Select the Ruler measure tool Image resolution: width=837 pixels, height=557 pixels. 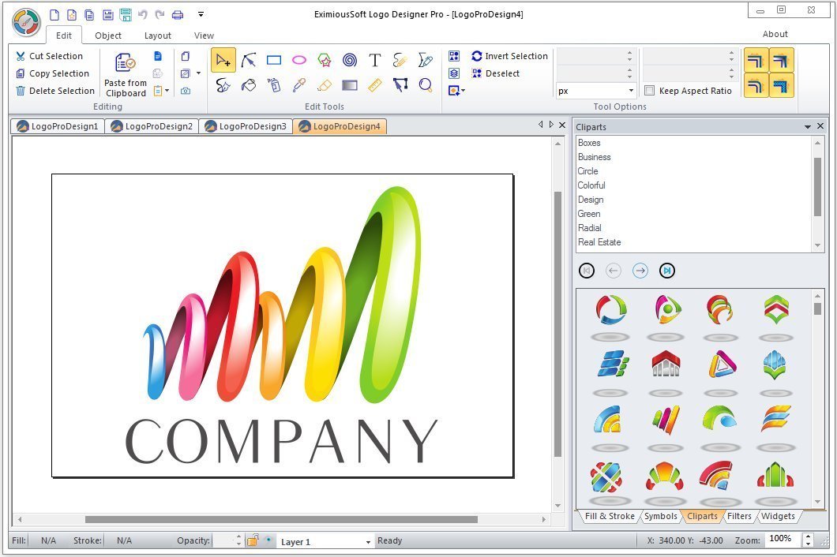375,85
